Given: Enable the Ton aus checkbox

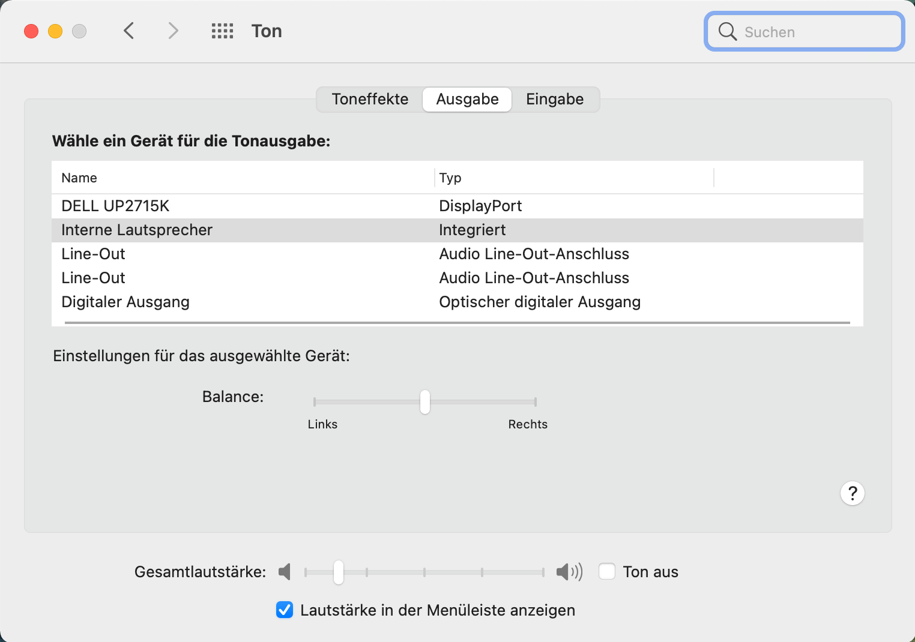Looking at the screenshot, I should pyautogui.click(x=607, y=571).
